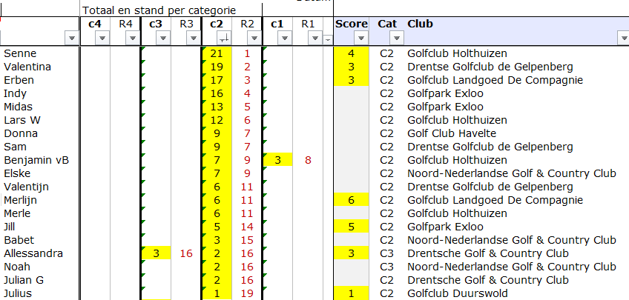Click the yellow c2 cell showing 21
The width and height of the screenshot is (629, 300).
[x=217, y=53]
